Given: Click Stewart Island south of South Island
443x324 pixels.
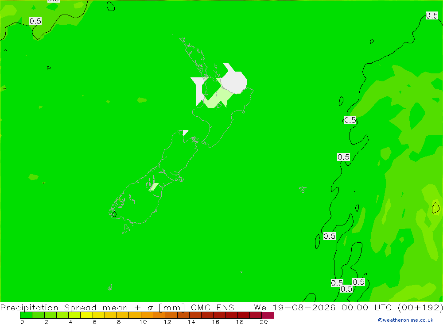Looking at the screenshot, I should [x=126, y=229].
